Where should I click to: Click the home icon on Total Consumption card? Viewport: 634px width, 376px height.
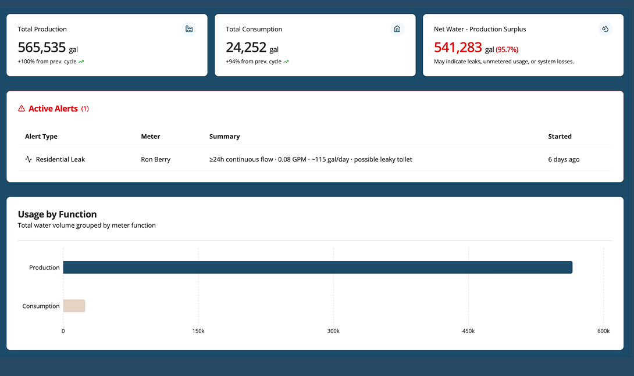point(397,28)
